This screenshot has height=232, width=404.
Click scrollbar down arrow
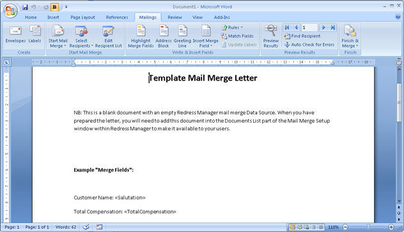coord(399,201)
